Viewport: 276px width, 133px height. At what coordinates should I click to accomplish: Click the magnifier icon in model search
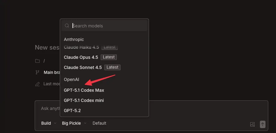(67, 26)
